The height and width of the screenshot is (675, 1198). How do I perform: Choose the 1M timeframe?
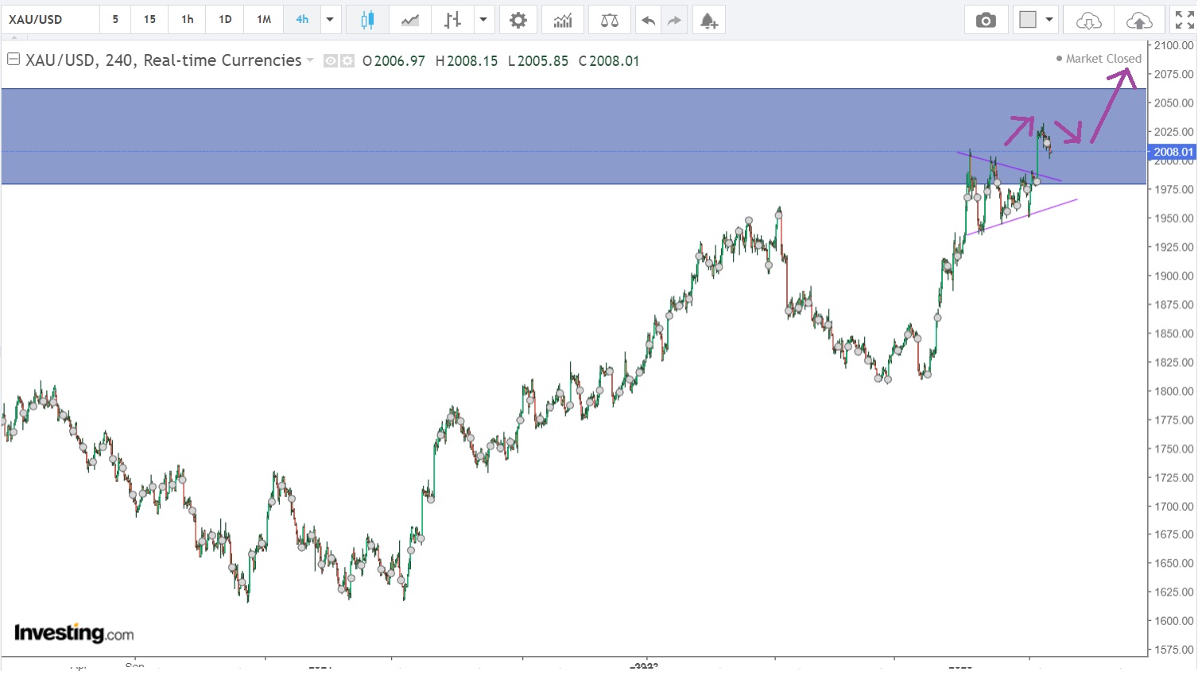point(264,19)
